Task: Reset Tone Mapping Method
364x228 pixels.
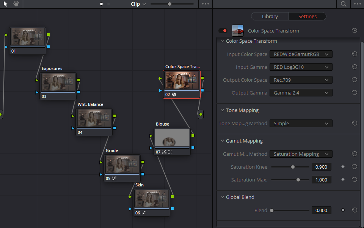Action: (355, 123)
